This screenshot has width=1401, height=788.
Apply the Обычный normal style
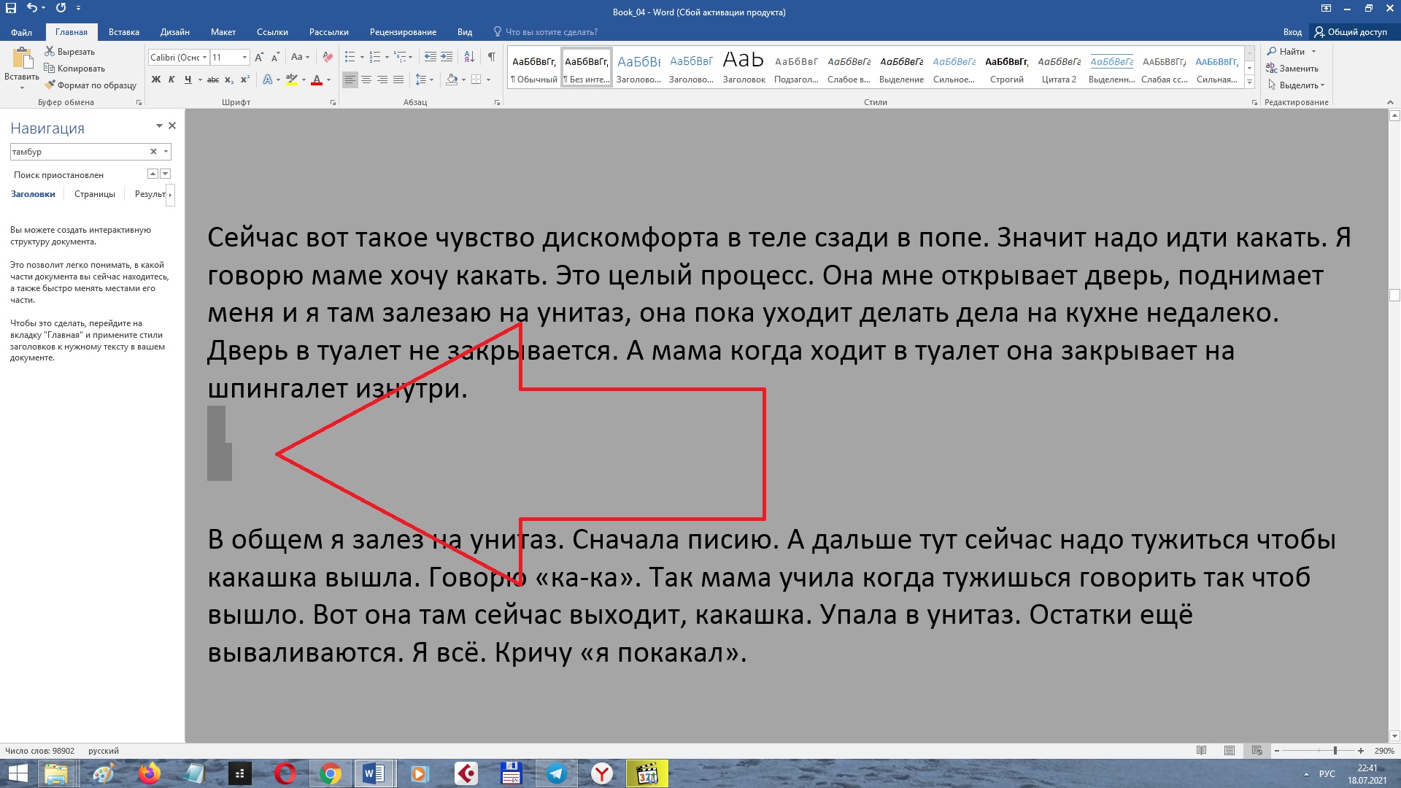point(534,66)
